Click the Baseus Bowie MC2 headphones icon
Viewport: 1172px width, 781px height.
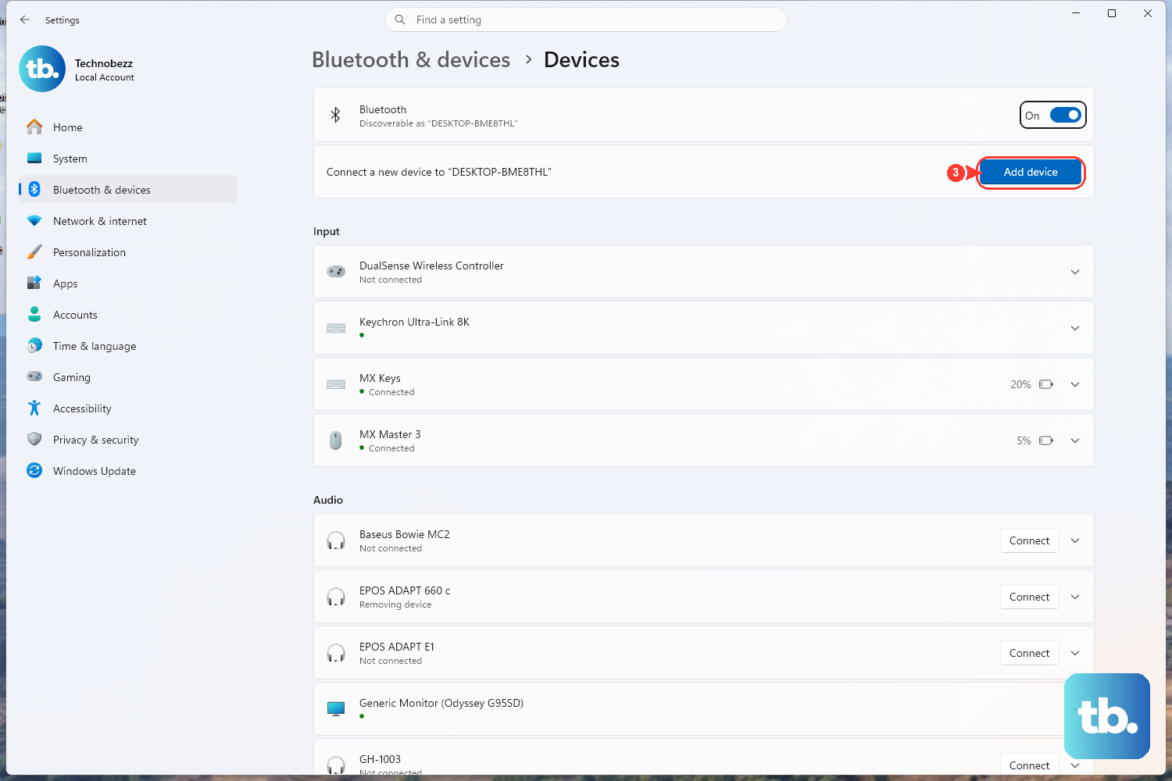(x=336, y=540)
